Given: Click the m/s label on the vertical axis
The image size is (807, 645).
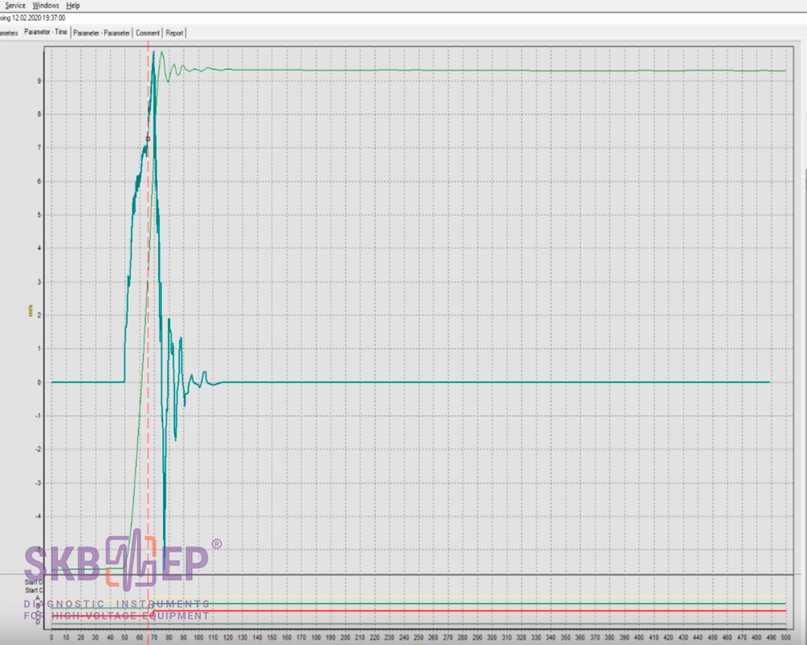Looking at the screenshot, I should tap(31, 310).
